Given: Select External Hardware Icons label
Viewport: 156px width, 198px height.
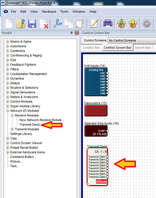Looking at the screenshot, I should (x=27, y=152).
